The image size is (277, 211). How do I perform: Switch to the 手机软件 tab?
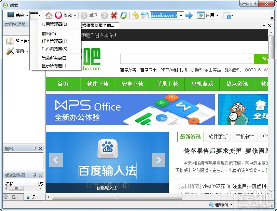click(245, 137)
